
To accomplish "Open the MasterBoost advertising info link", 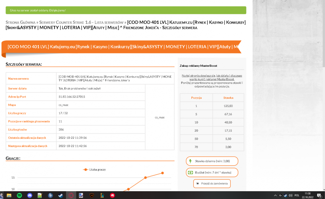I will point(212,77).
